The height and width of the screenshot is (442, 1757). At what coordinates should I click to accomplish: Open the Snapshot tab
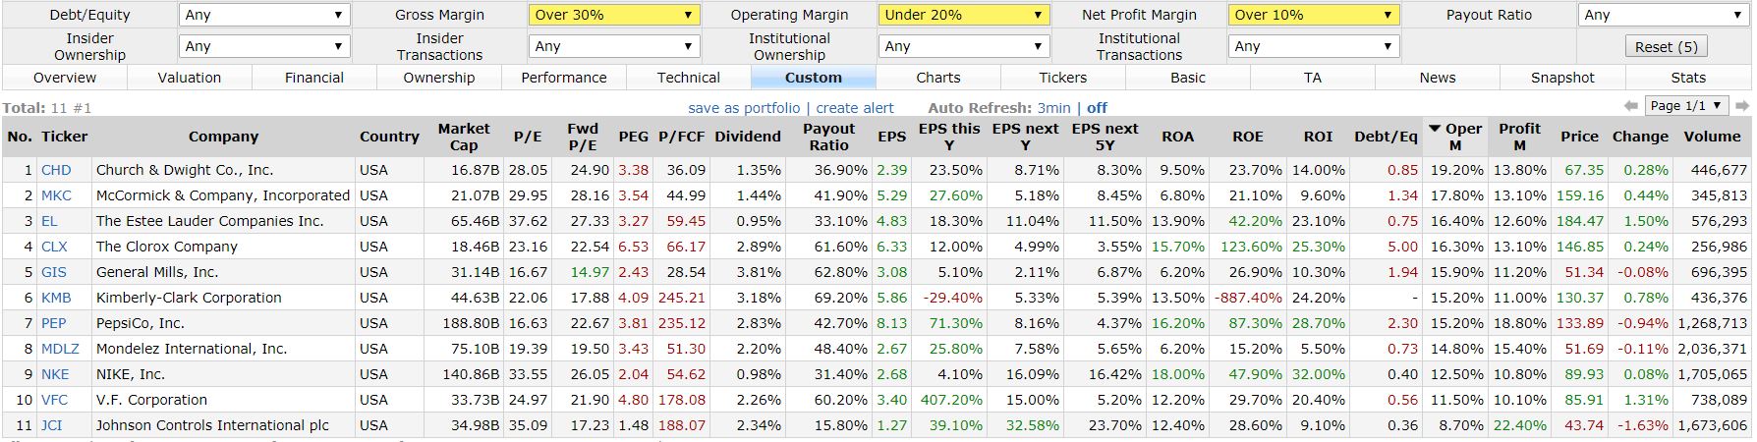pos(1562,78)
